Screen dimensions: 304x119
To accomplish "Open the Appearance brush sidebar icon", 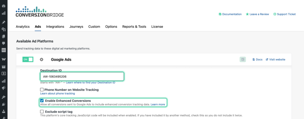I will [x=4, y=97].
